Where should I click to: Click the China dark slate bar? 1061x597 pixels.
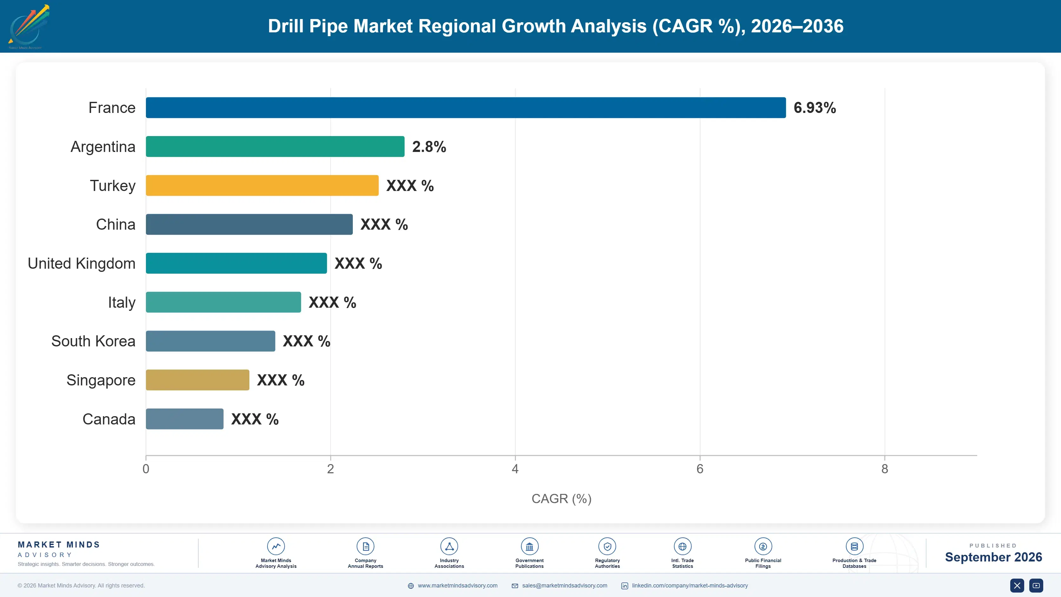pos(249,224)
